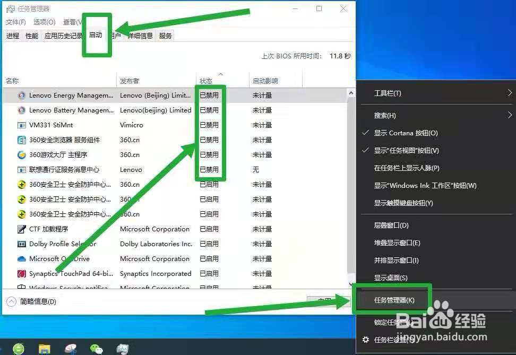This screenshot has height=355, width=516.
Task: Select 联想通行证服务消息中心 row name
Action: [64, 170]
